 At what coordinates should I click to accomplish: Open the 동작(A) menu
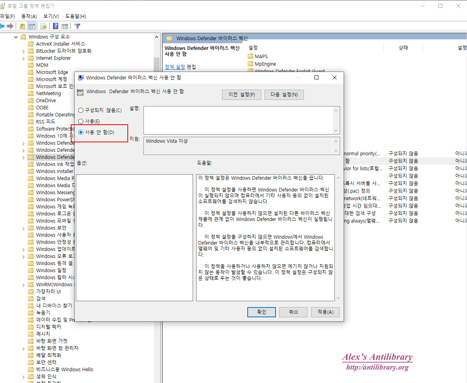(29, 16)
